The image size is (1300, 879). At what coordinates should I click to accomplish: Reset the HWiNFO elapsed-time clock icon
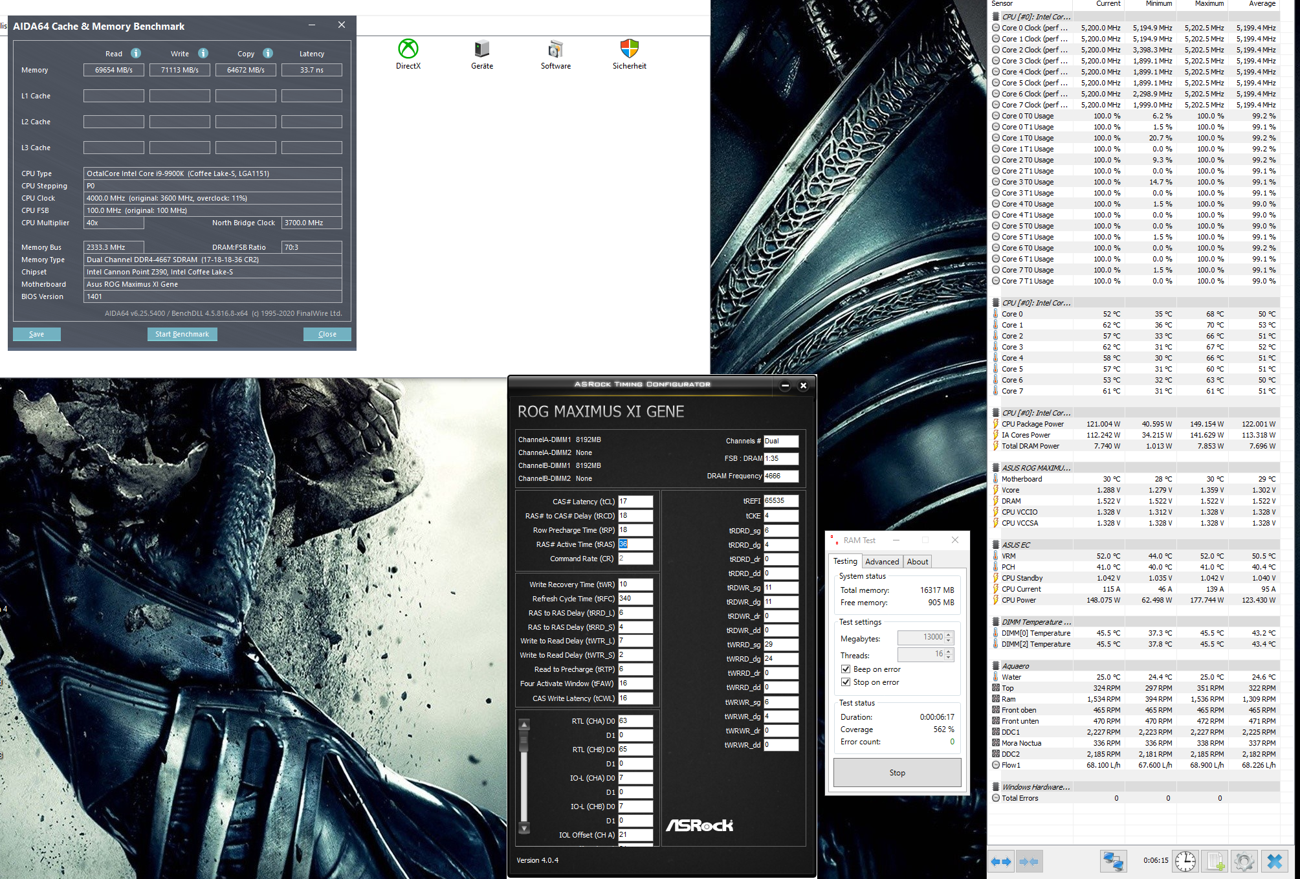coord(1185,862)
